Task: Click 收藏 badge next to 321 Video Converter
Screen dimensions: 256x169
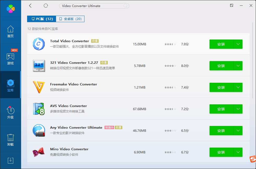Action: pos(104,63)
